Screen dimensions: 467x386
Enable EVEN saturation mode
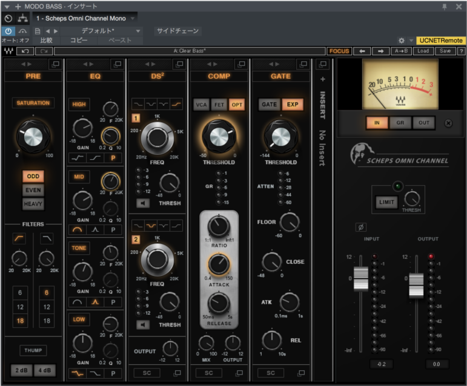click(x=33, y=190)
